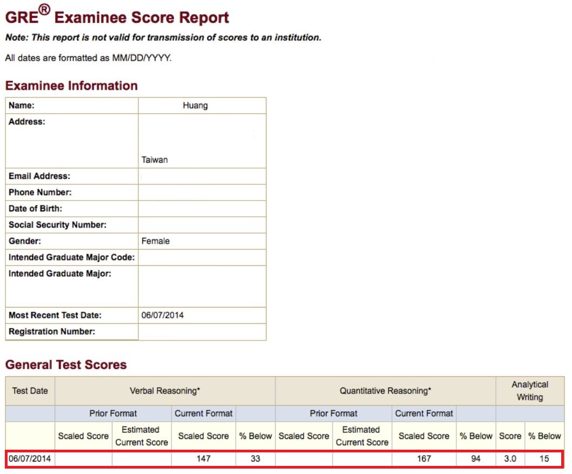Select the analytical writing percent below 15
This screenshot has height=474, width=572.
point(544,459)
